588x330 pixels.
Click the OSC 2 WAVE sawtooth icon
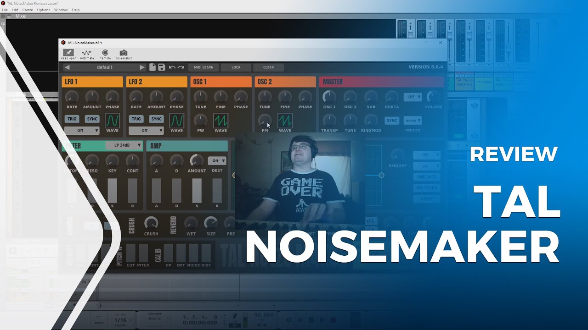coord(285,121)
